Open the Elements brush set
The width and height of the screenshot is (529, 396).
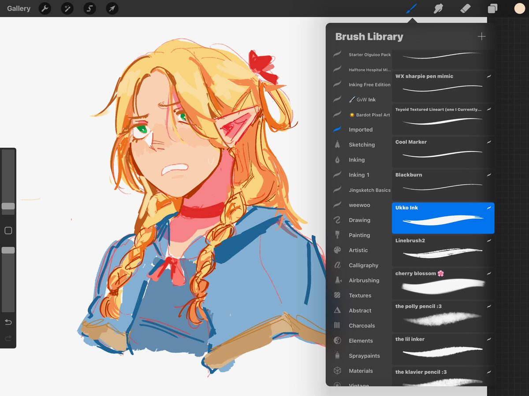(x=361, y=340)
